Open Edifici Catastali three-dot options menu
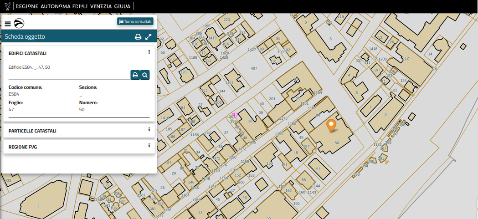 [149, 52]
